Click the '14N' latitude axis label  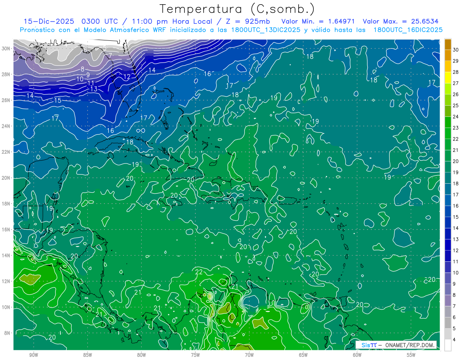pos(6,256)
